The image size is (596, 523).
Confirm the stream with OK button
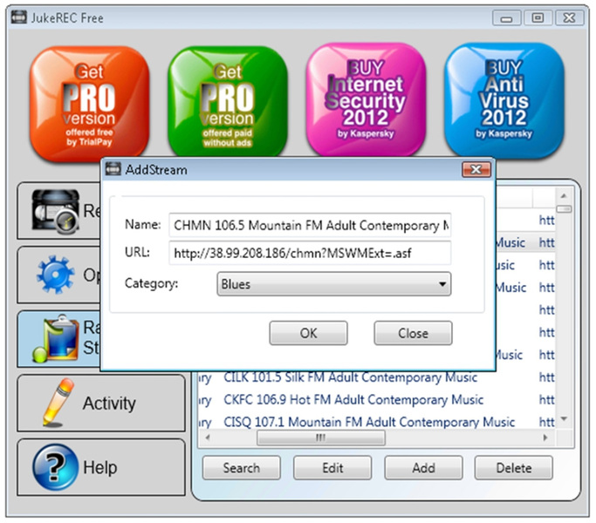(x=308, y=333)
